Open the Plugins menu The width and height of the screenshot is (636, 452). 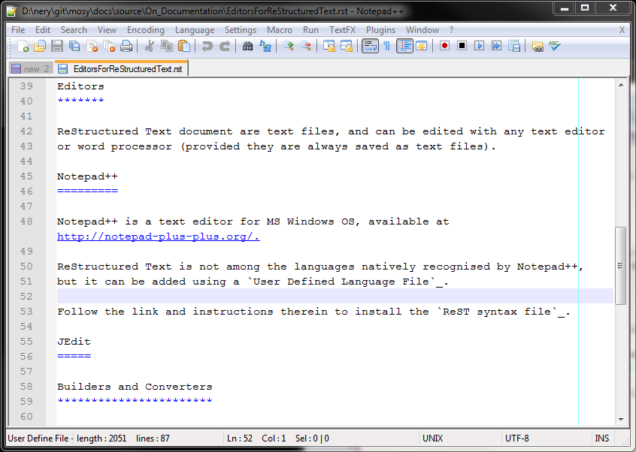click(380, 30)
